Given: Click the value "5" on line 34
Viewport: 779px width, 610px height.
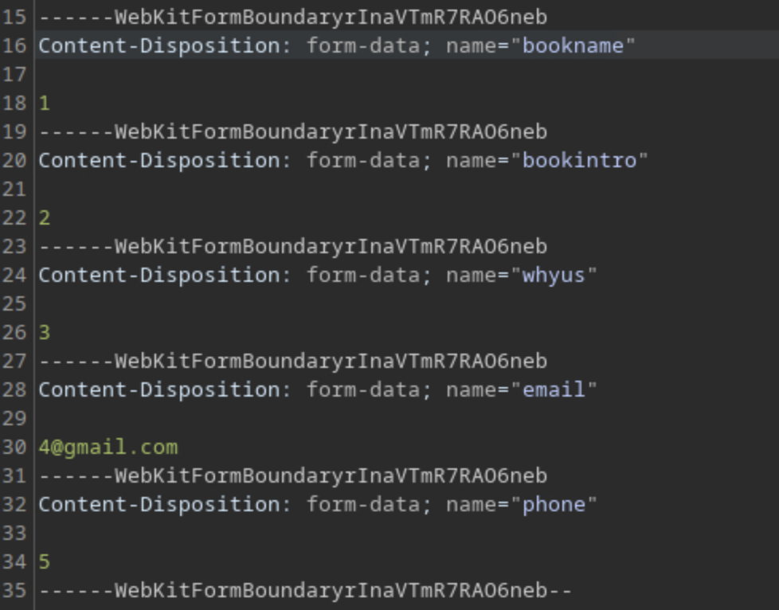Looking at the screenshot, I should coord(45,561).
